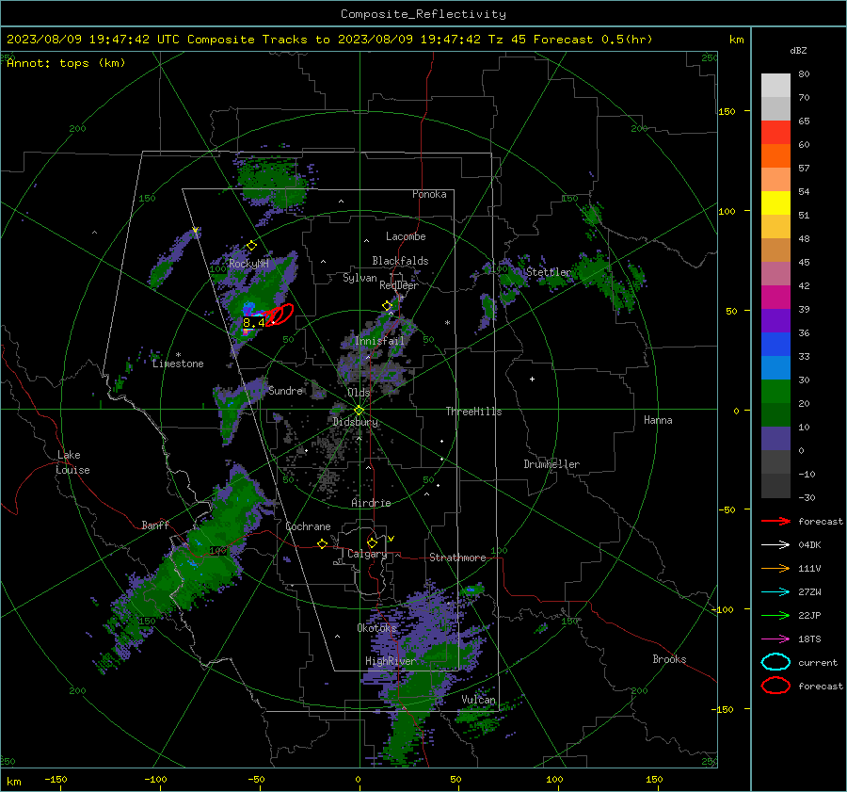Image resolution: width=847 pixels, height=792 pixels.
Task: Select the Stettler town label
Action: 549,272
